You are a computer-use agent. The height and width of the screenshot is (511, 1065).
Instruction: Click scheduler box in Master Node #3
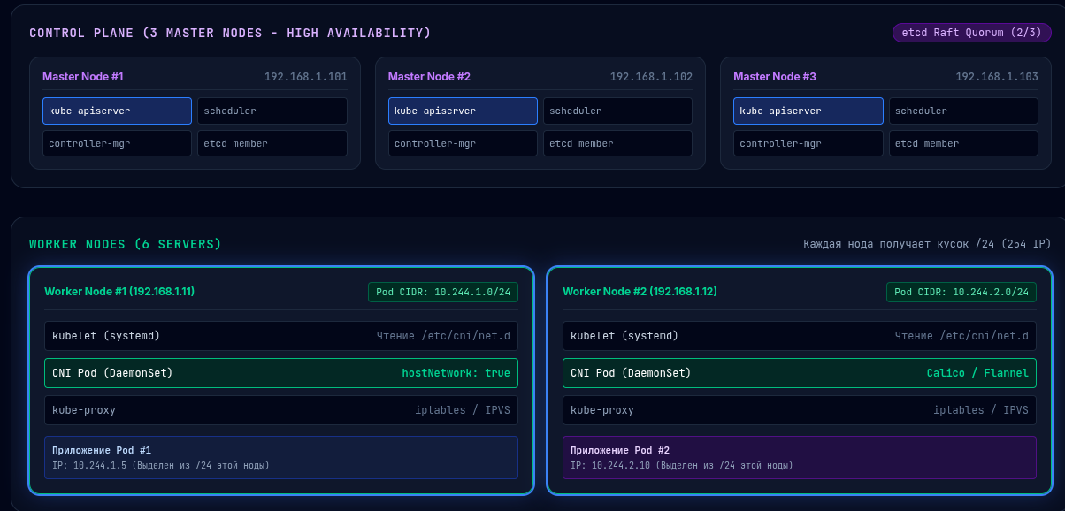point(963,111)
